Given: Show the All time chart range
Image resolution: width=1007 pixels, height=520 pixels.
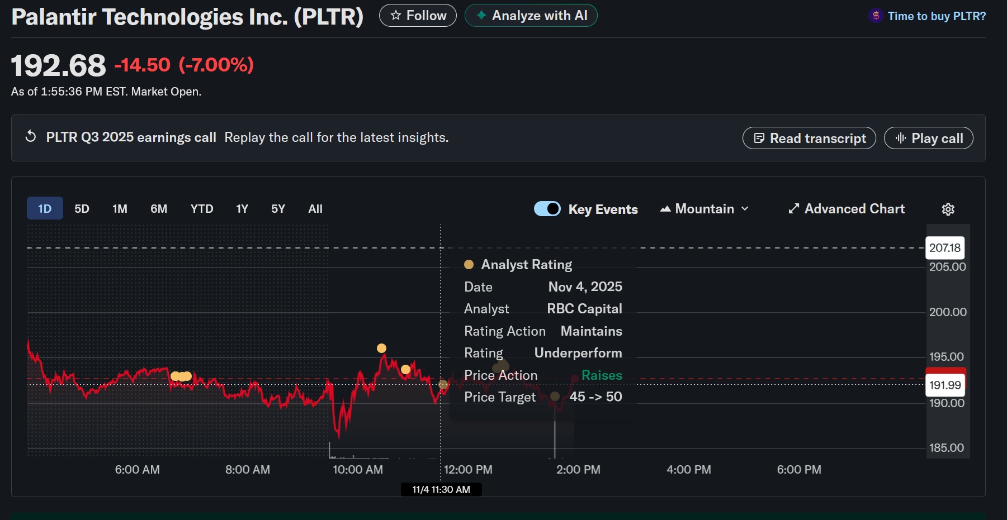Looking at the screenshot, I should tap(315, 208).
